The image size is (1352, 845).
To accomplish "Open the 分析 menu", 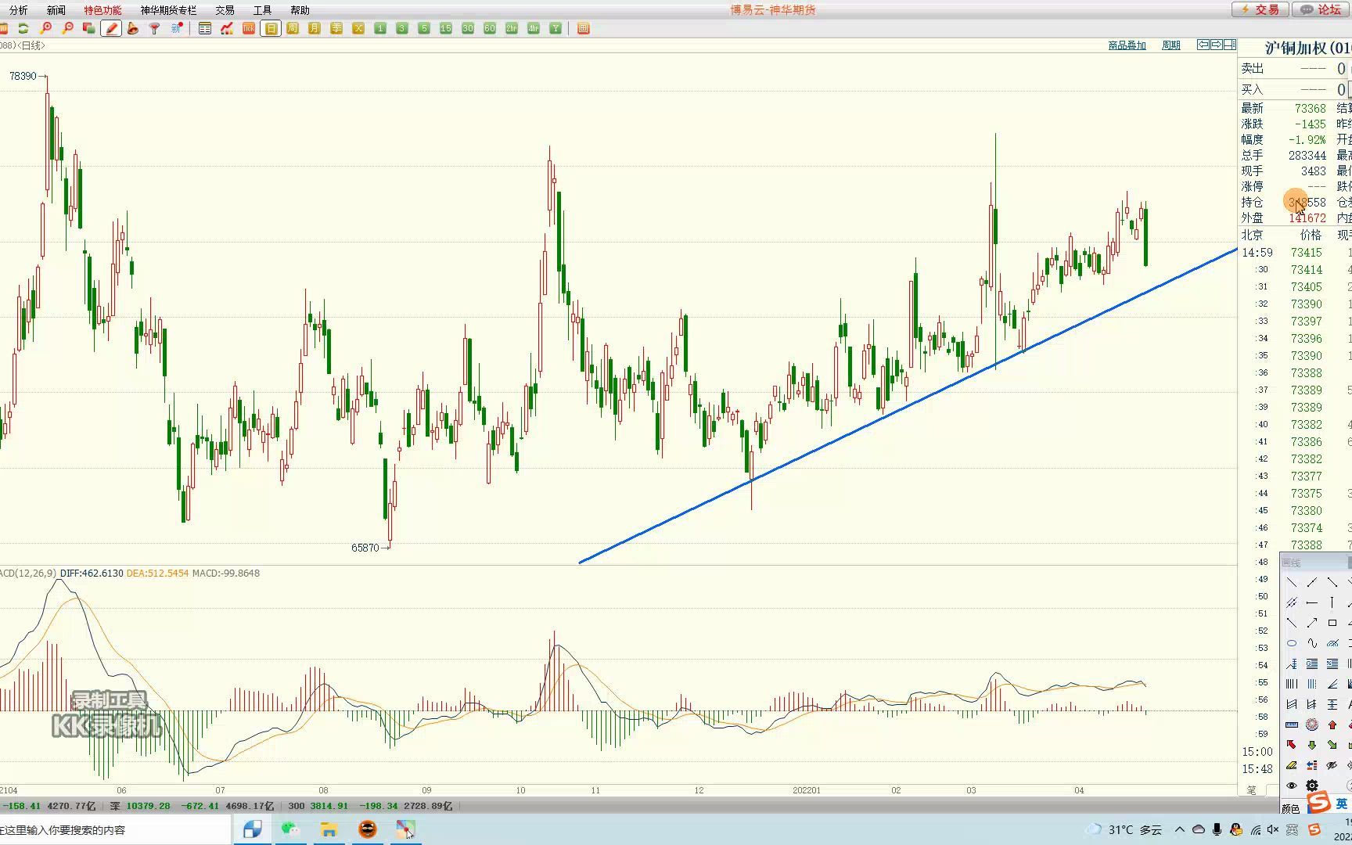I will click(18, 10).
